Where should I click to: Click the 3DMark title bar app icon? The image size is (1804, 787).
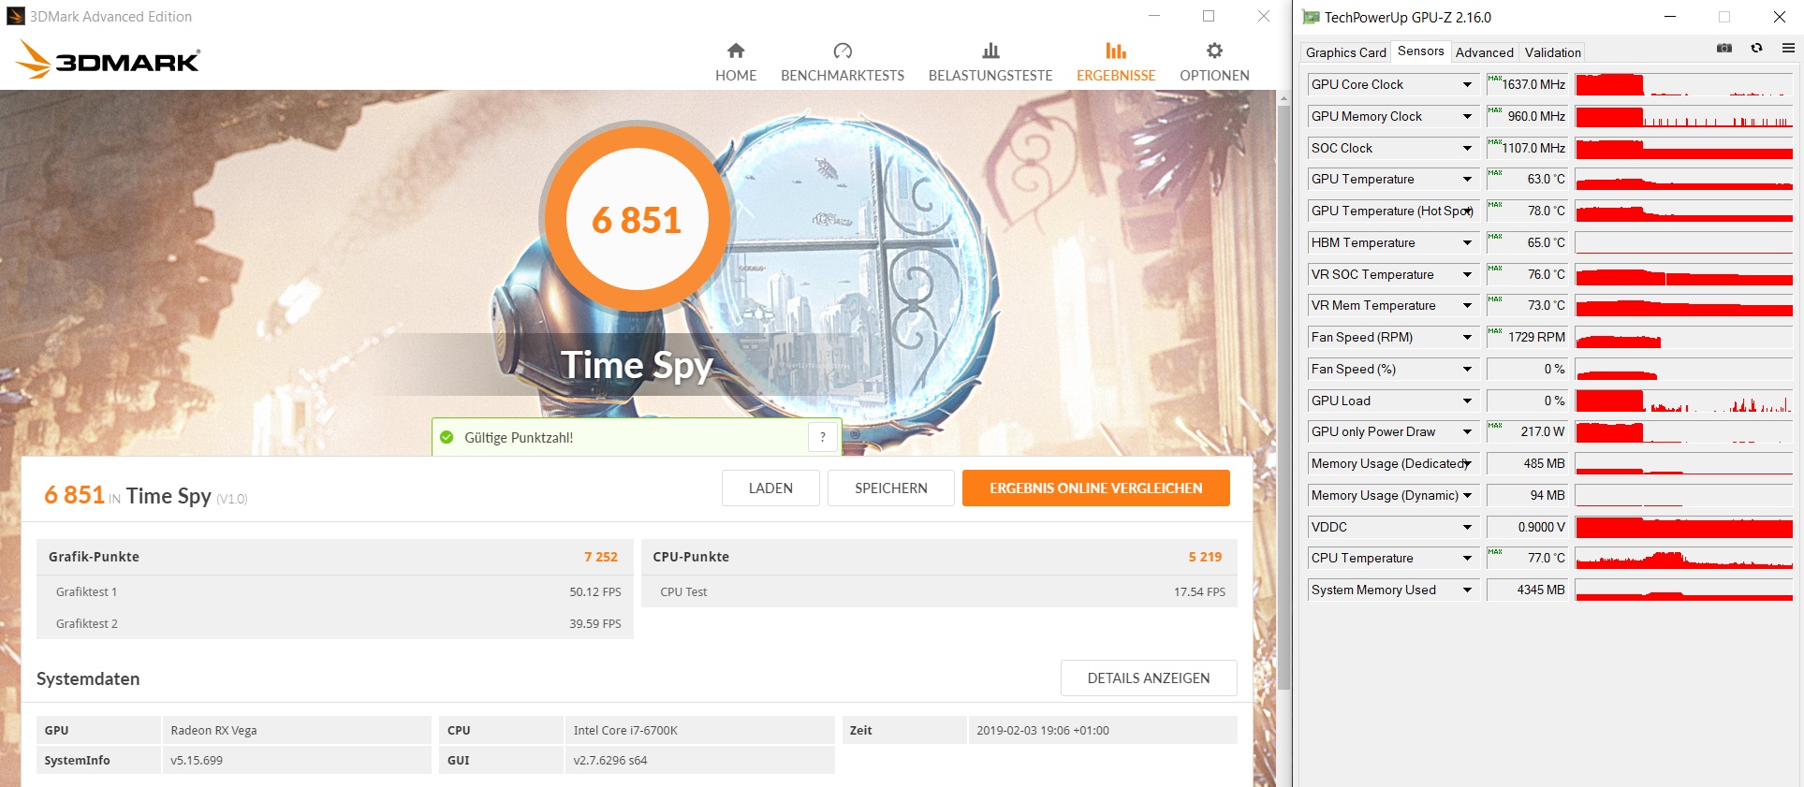(x=15, y=16)
